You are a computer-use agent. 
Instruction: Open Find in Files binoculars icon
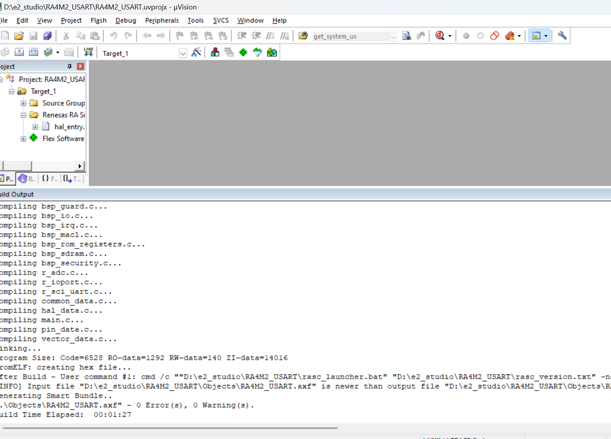click(406, 36)
